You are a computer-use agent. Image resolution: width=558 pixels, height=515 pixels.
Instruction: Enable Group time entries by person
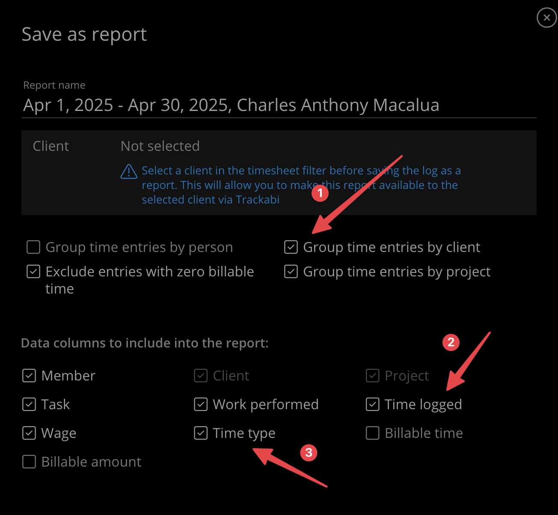tap(33, 247)
